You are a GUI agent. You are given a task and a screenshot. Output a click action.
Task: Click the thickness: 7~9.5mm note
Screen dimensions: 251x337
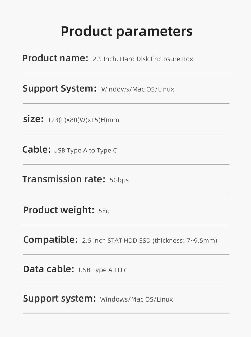[x=185, y=241]
